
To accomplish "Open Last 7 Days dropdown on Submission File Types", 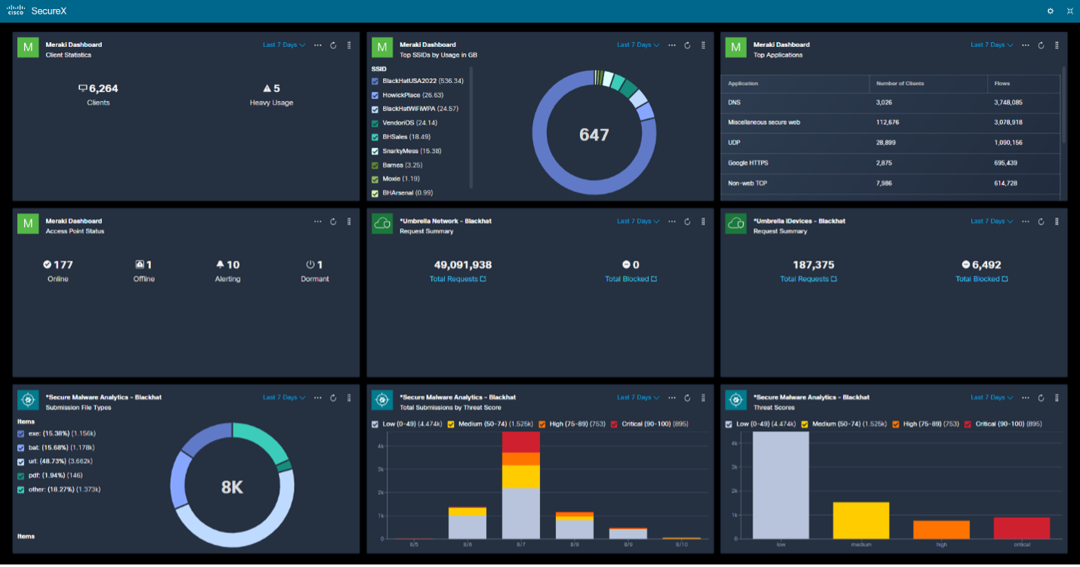I will (284, 398).
